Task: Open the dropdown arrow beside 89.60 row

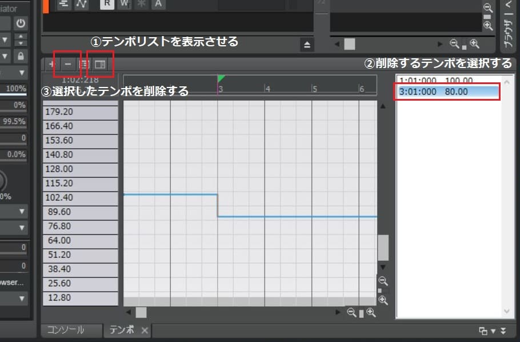Action: (x=22, y=212)
